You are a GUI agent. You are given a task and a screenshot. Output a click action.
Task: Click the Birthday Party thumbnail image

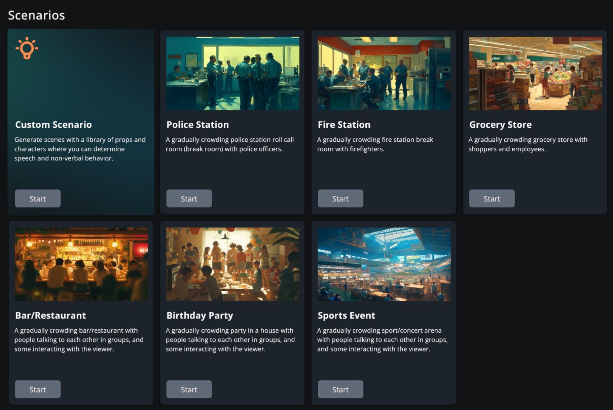coord(233,264)
